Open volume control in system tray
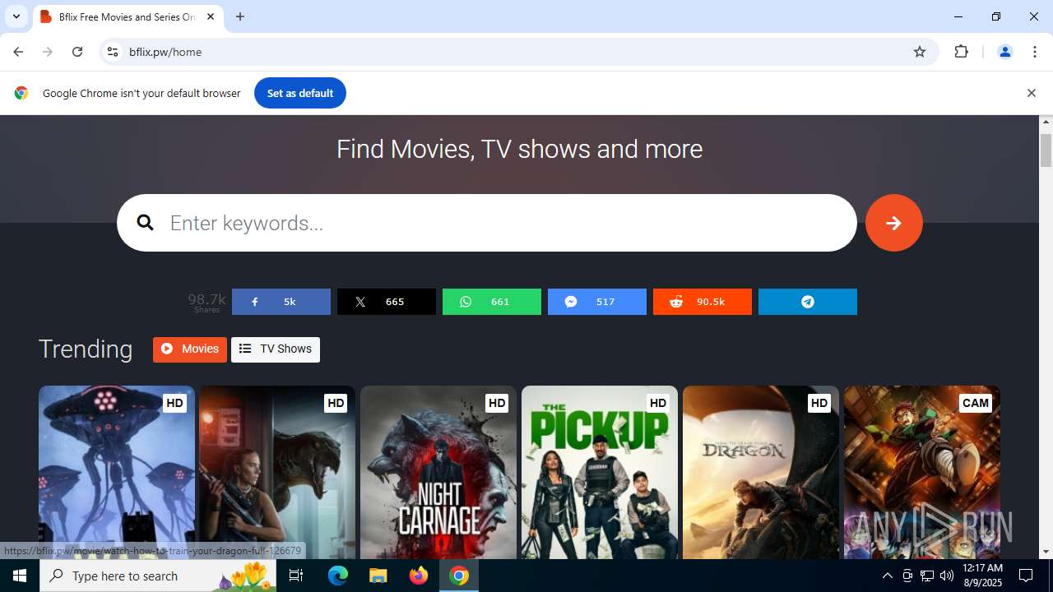1053x592 pixels. click(946, 576)
